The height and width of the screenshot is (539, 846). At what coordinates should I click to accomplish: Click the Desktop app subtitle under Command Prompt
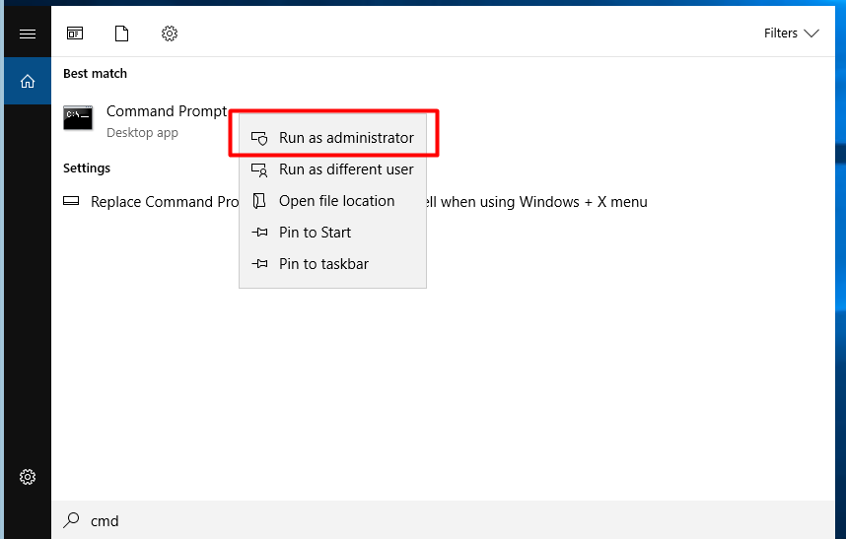(x=142, y=133)
